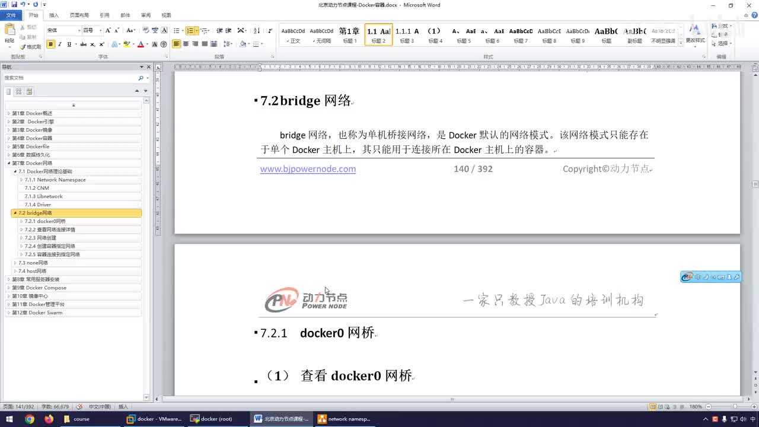Switch to the Review (审阅) tab
This screenshot has height=427, width=759.
(x=146, y=15)
